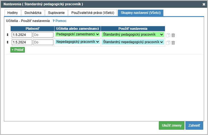Copy the Nepedagogický pracovník row
208x135 pixels.
[x=168, y=43]
